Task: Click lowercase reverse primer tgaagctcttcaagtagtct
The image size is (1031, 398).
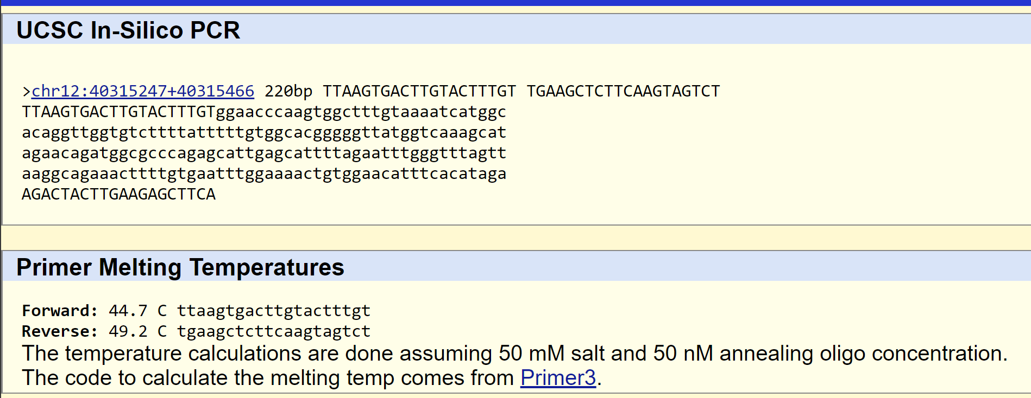Action: 274,331
